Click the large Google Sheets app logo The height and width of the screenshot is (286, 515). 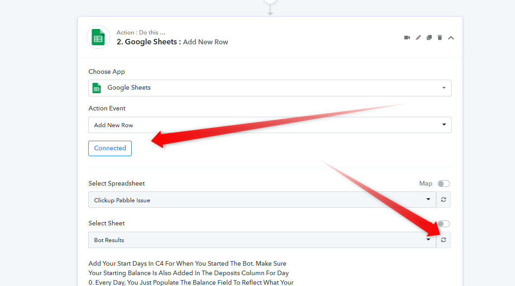tap(98, 37)
